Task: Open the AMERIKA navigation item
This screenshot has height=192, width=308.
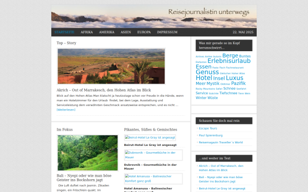Action: (x=107, y=32)
